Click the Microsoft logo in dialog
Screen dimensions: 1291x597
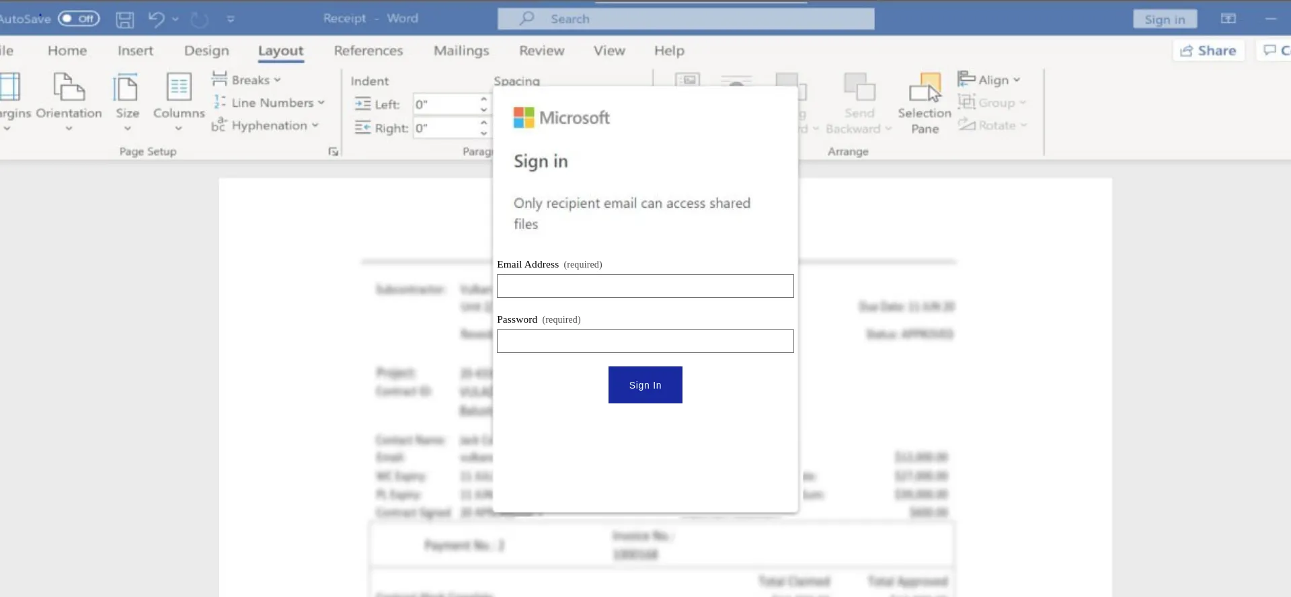pos(561,118)
